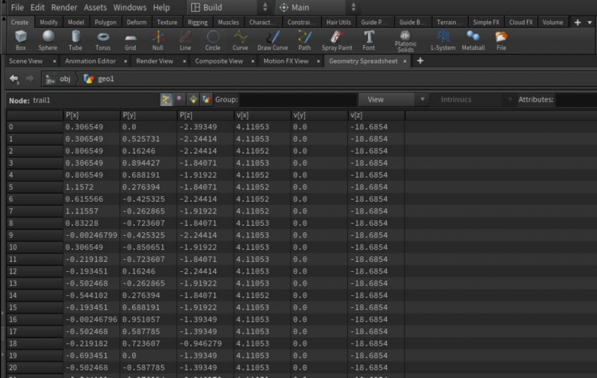
Task: Click the colored node info icon beside Group field
Action: pyautogui.click(x=206, y=99)
